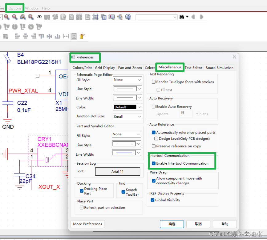Click the zoom in magnifier icon
267x240 pixels.
click(x=6, y=17)
